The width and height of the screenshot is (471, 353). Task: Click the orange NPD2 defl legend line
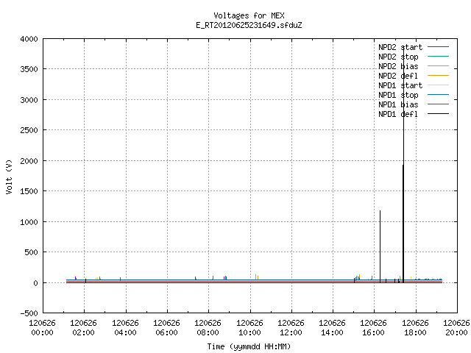coord(438,76)
